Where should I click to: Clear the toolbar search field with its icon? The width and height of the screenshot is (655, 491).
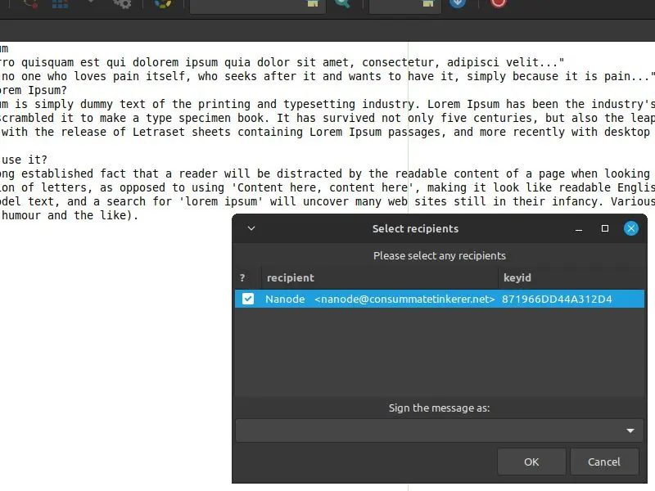coord(313,3)
